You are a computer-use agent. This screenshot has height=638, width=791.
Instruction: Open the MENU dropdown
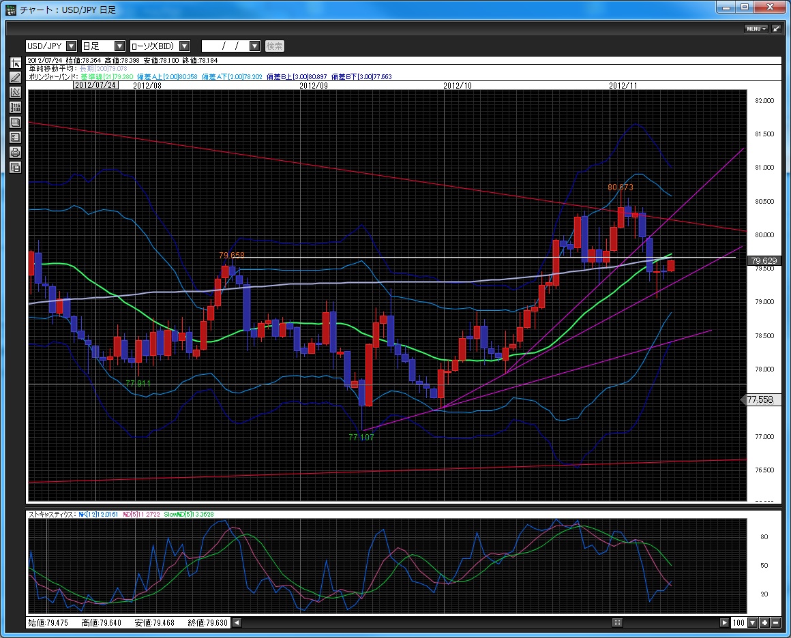pyautogui.click(x=756, y=29)
